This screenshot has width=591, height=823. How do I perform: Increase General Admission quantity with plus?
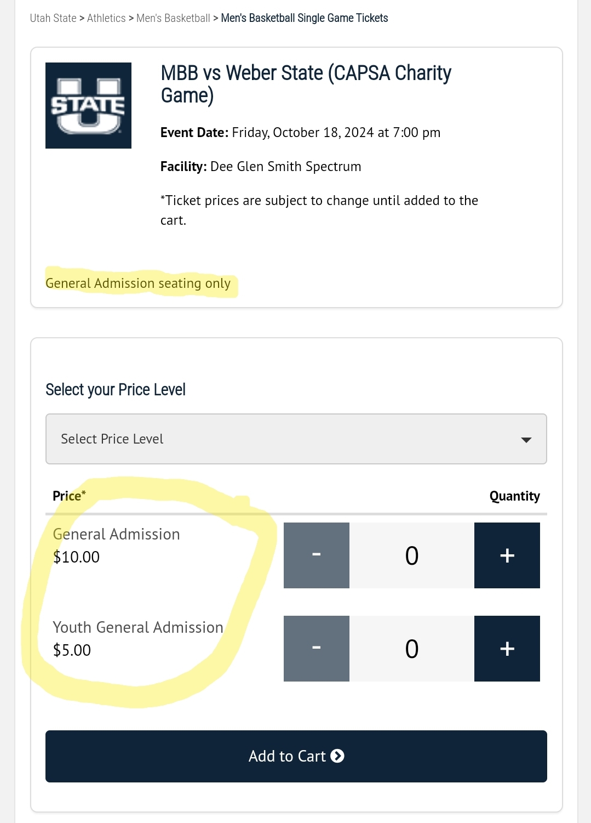(507, 555)
